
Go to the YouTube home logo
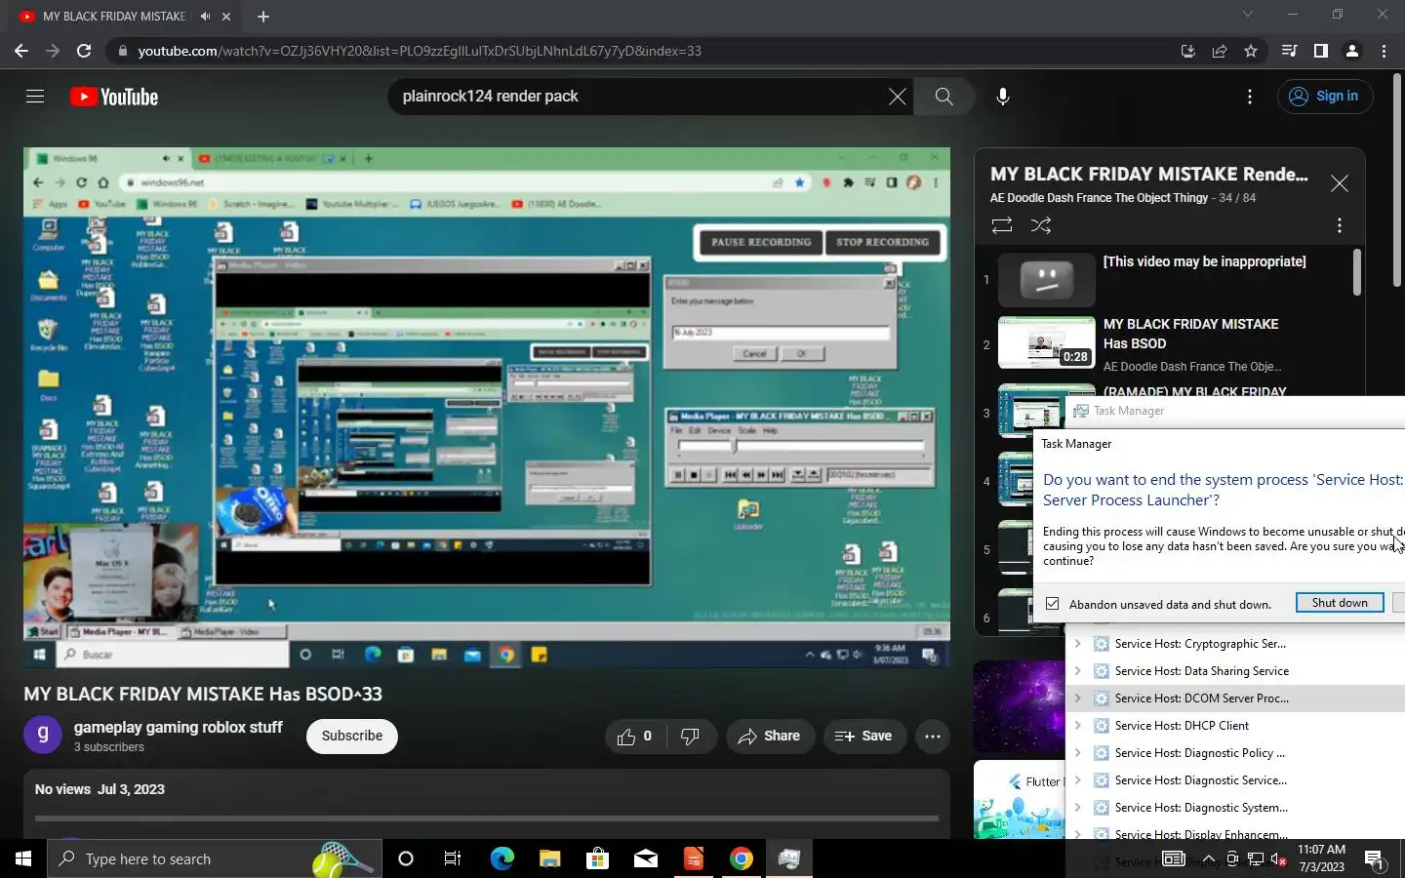tap(114, 97)
